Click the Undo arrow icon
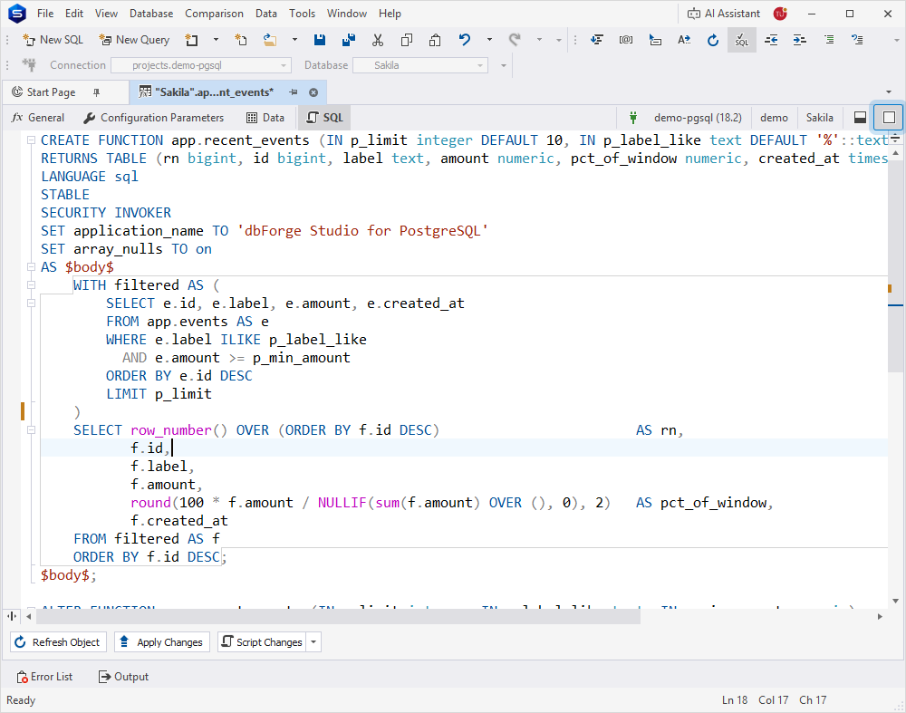This screenshot has height=713, width=906. click(465, 40)
